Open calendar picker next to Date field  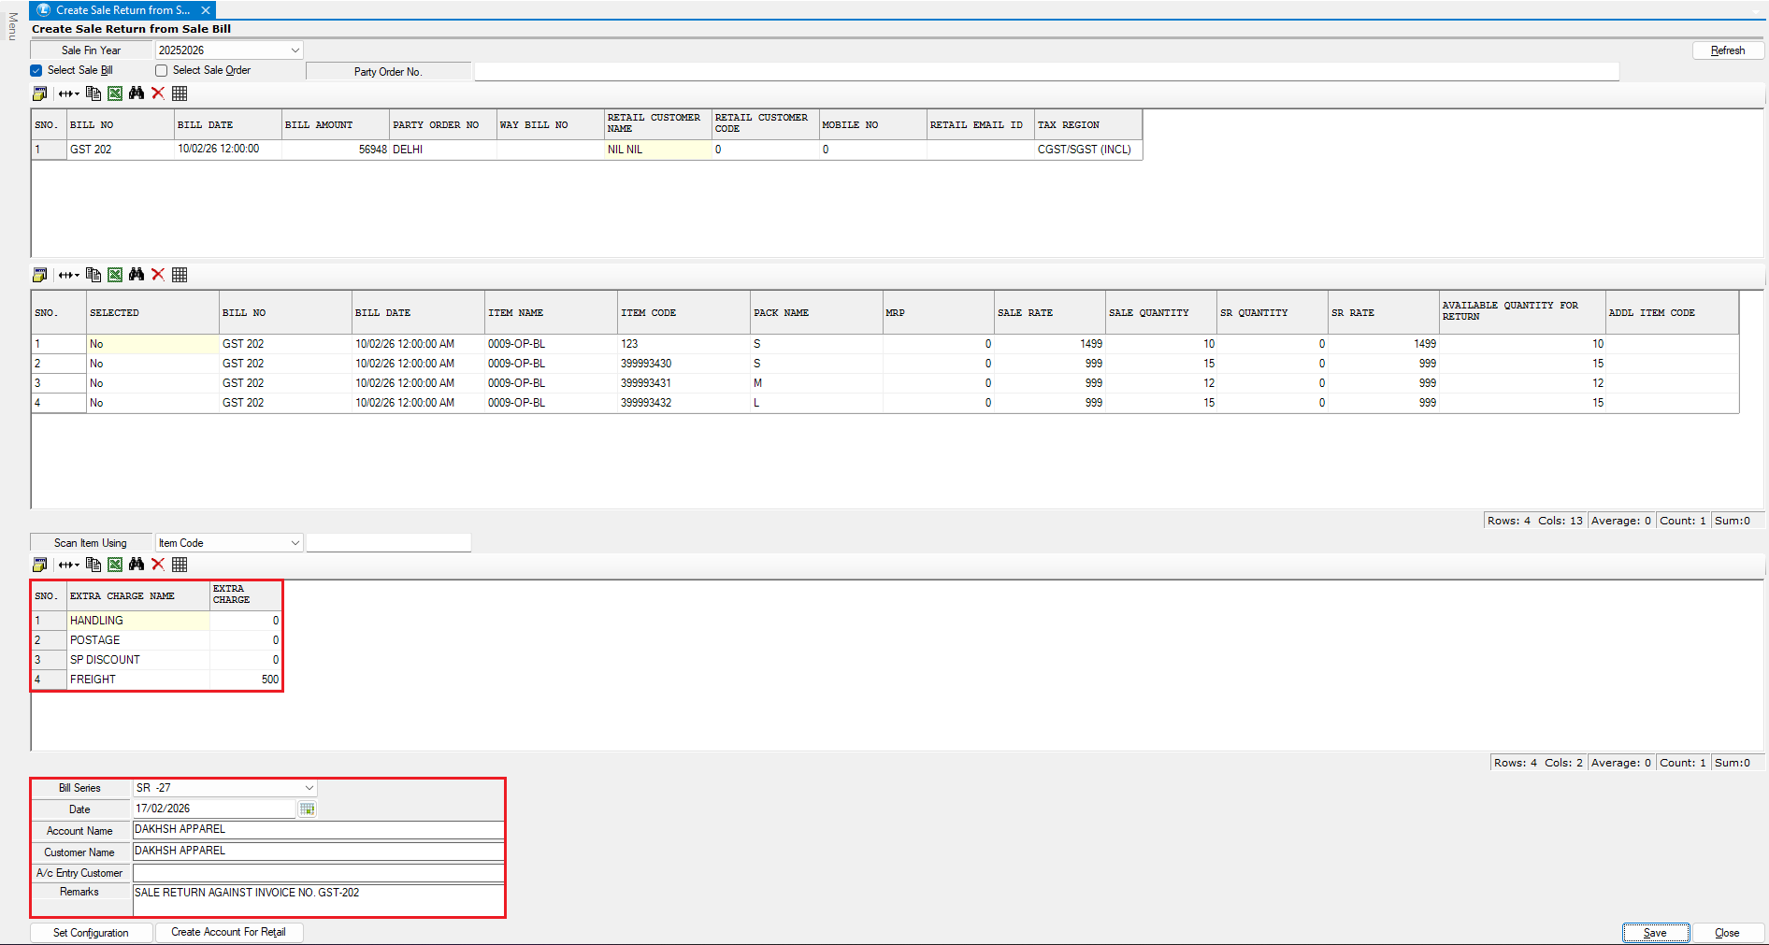tap(307, 809)
